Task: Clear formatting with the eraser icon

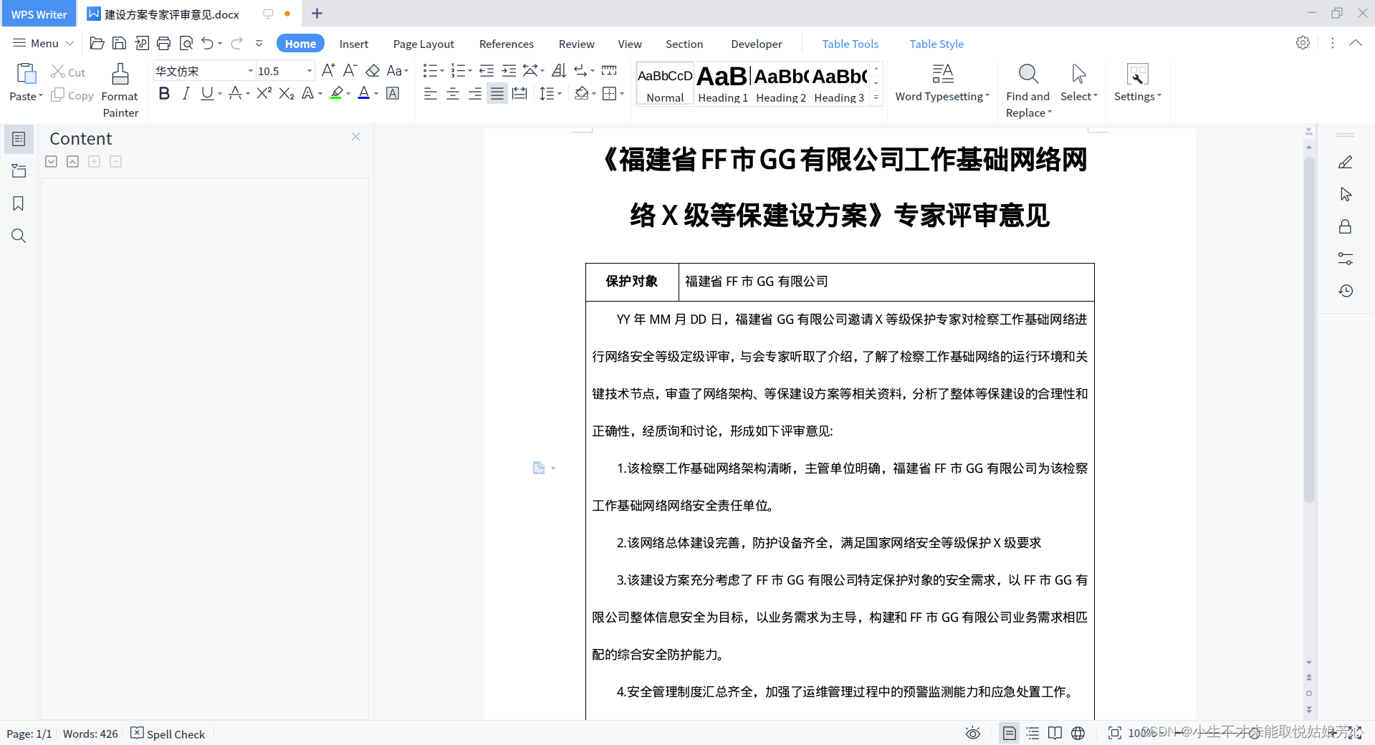Action: click(373, 70)
